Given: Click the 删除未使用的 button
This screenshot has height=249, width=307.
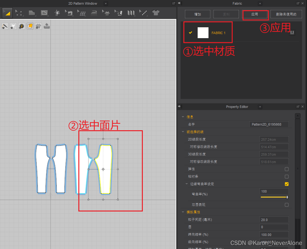Looking at the screenshot, I should click(x=286, y=14).
